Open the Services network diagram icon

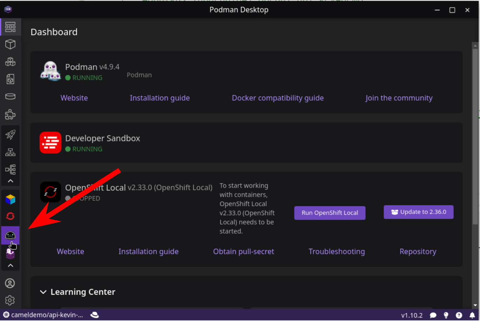[x=10, y=152]
